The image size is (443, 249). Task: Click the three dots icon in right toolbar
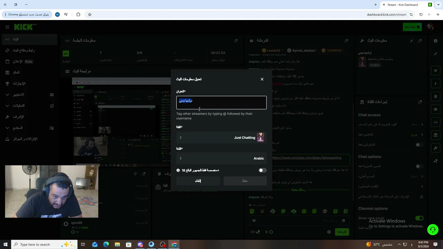(x=436, y=161)
